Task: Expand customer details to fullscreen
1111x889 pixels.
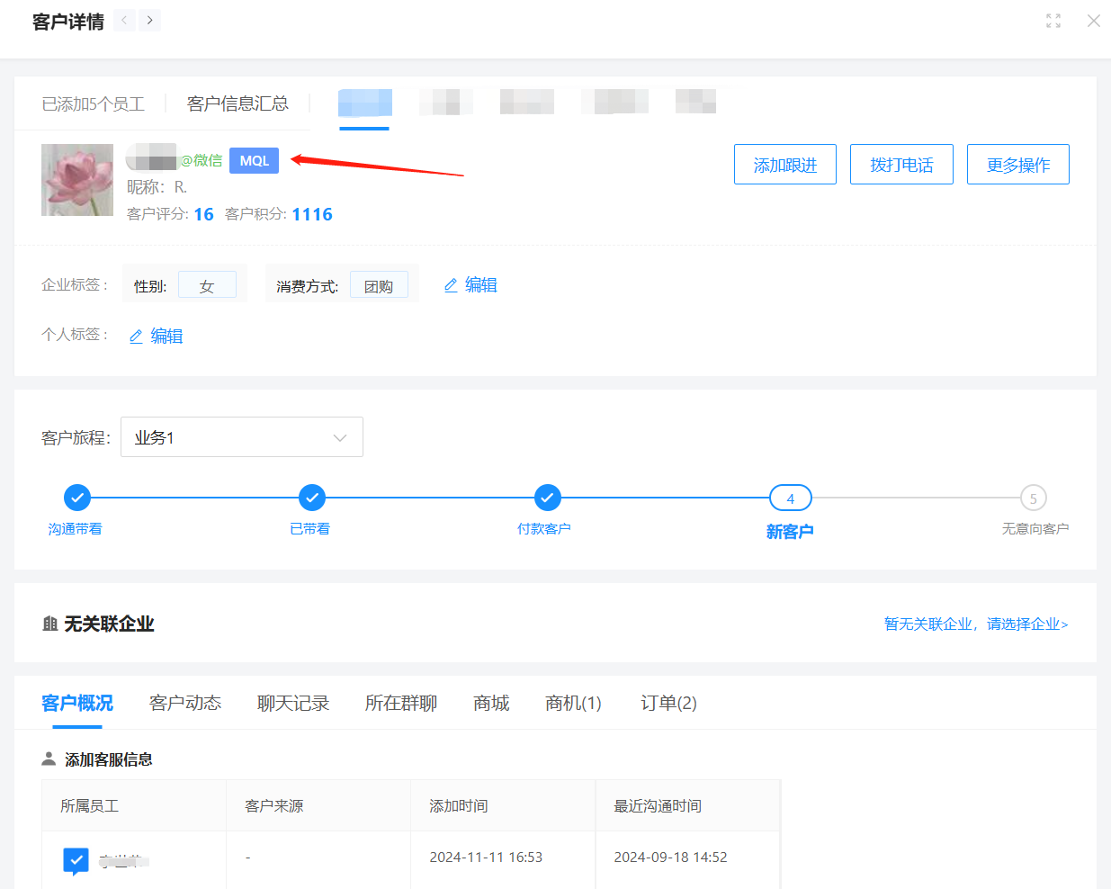Action: 1053,21
